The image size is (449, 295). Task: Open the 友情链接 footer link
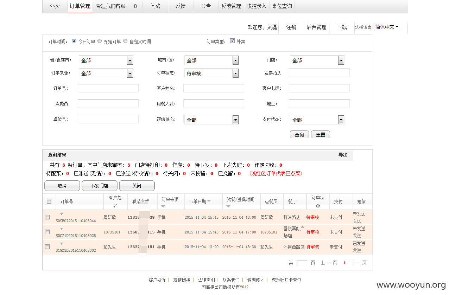coord(182,280)
